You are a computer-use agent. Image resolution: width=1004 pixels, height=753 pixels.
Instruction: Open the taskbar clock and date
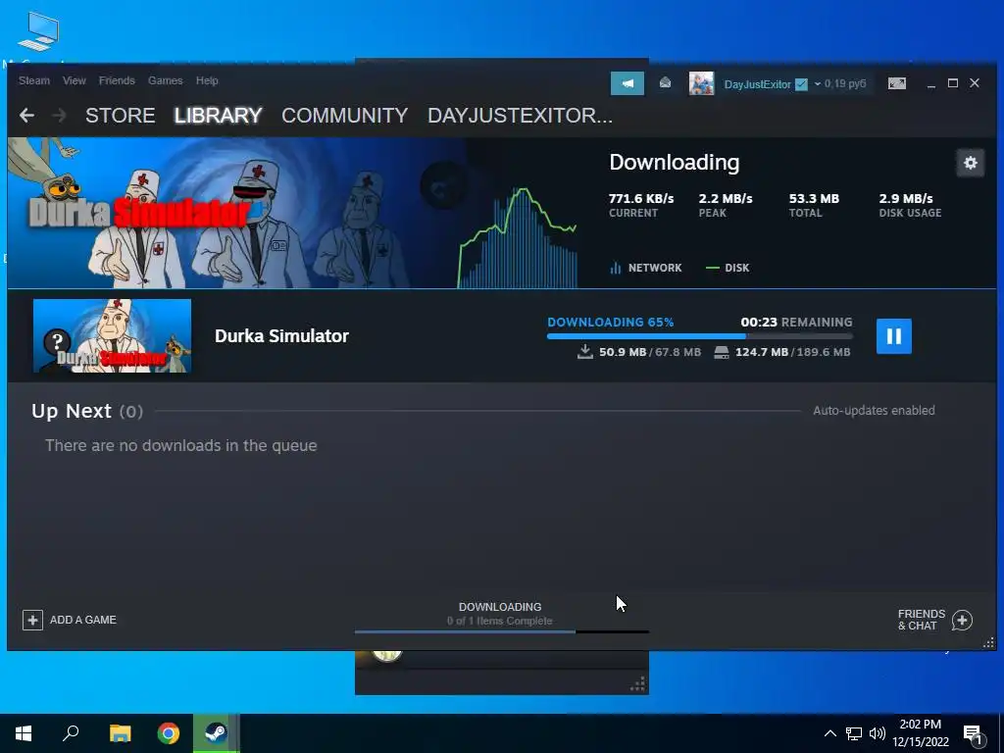click(921, 733)
